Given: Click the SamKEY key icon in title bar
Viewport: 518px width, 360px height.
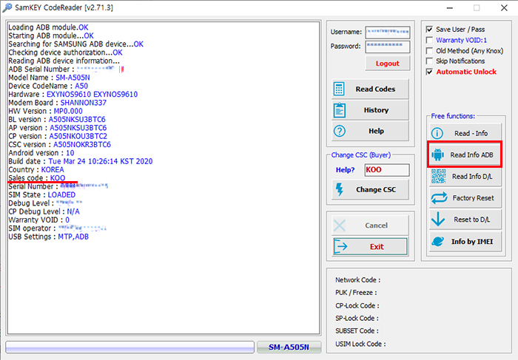Looking at the screenshot, I should tap(7, 7).
